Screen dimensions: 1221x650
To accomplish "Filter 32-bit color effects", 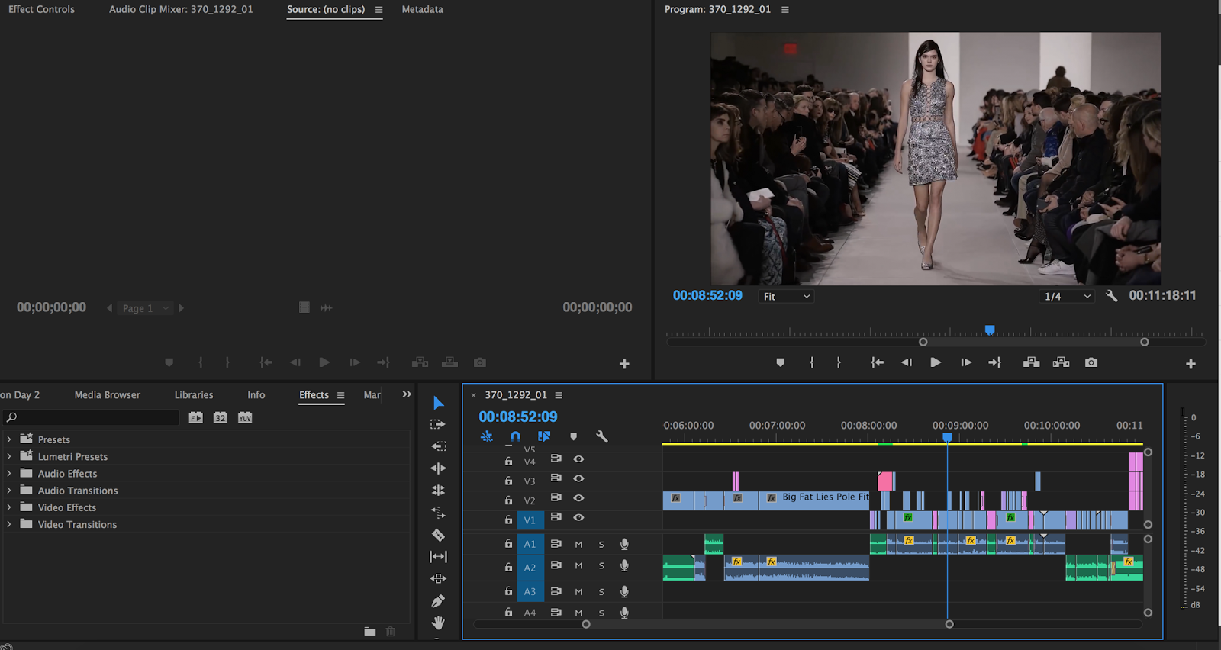I will (221, 417).
